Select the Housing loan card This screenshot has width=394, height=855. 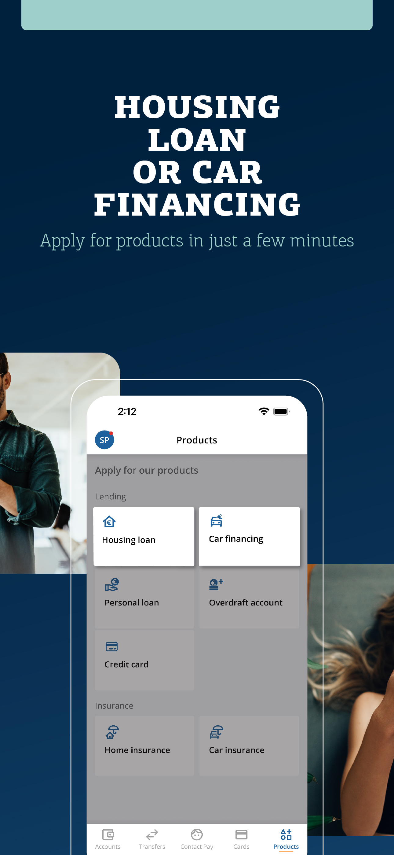pos(144,536)
